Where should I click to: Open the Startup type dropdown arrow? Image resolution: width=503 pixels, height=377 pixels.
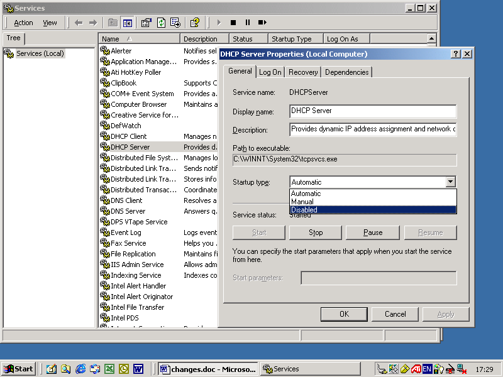pos(450,182)
